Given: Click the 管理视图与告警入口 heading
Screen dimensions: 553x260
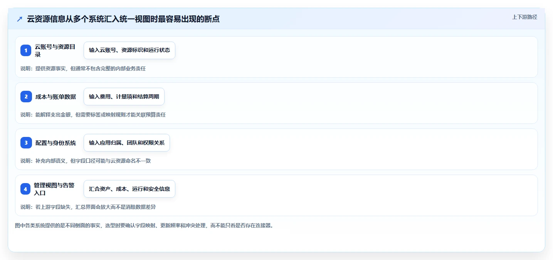Looking at the screenshot, I should [55, 189].
